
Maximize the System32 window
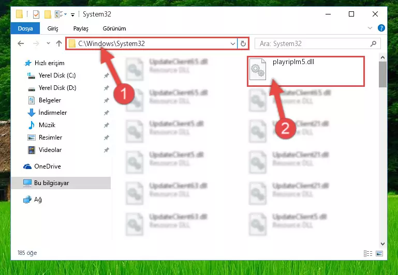point(351,14)
